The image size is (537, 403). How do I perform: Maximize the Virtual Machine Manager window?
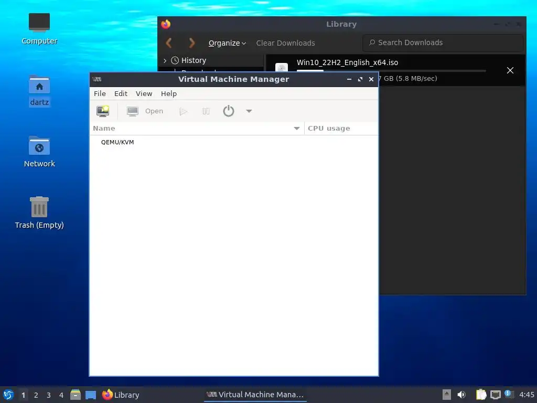coord(360,79)
